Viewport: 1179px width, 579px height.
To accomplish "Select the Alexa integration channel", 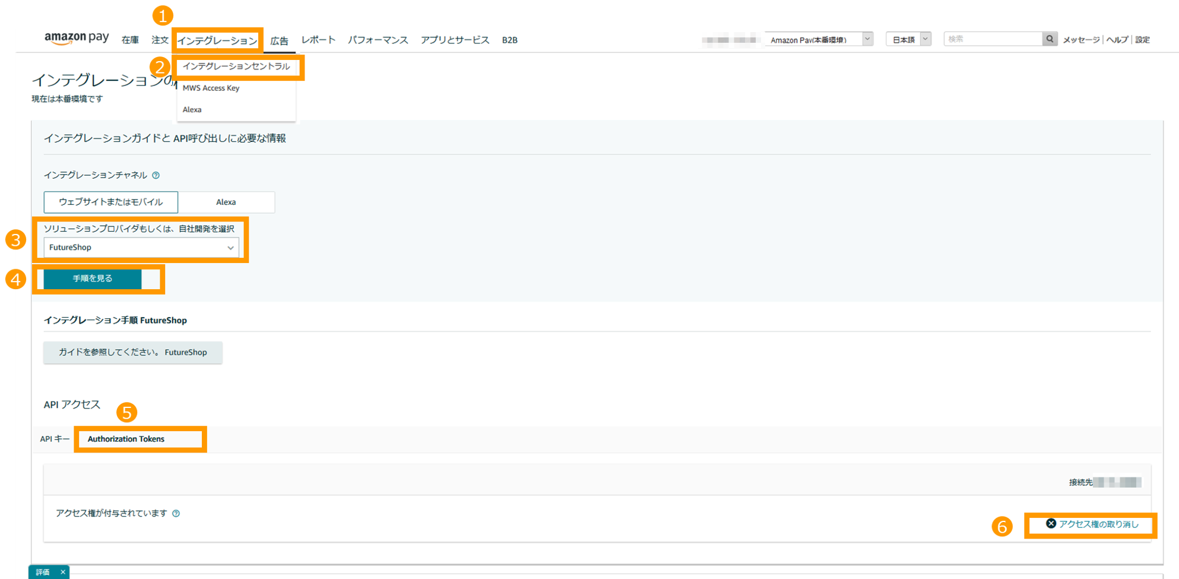I will [226, 202].
